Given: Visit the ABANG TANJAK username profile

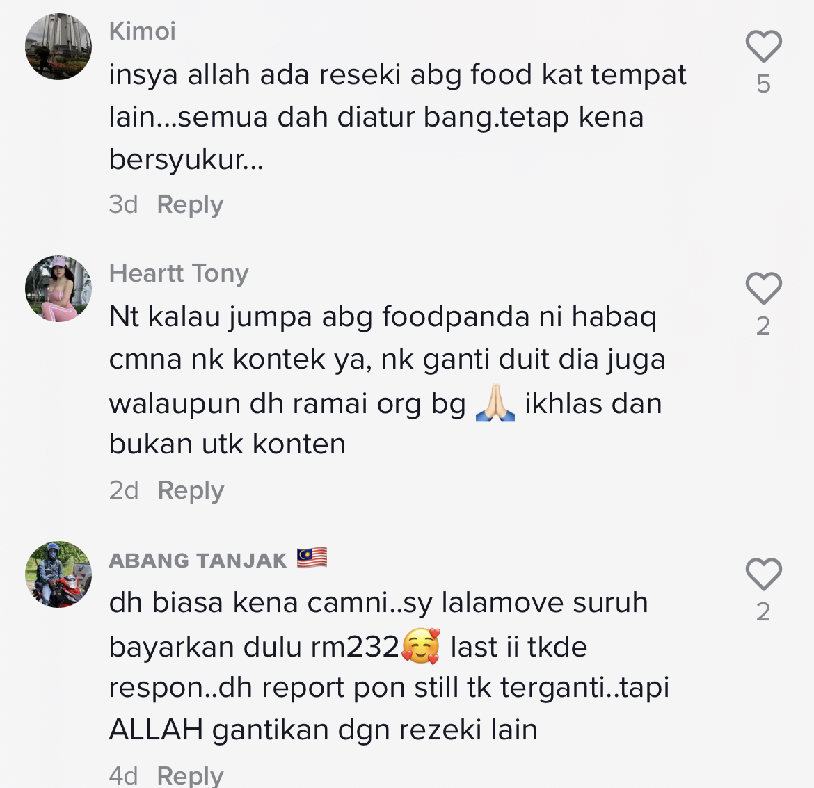Looking at the screenshot, I should tap(198, 561).
